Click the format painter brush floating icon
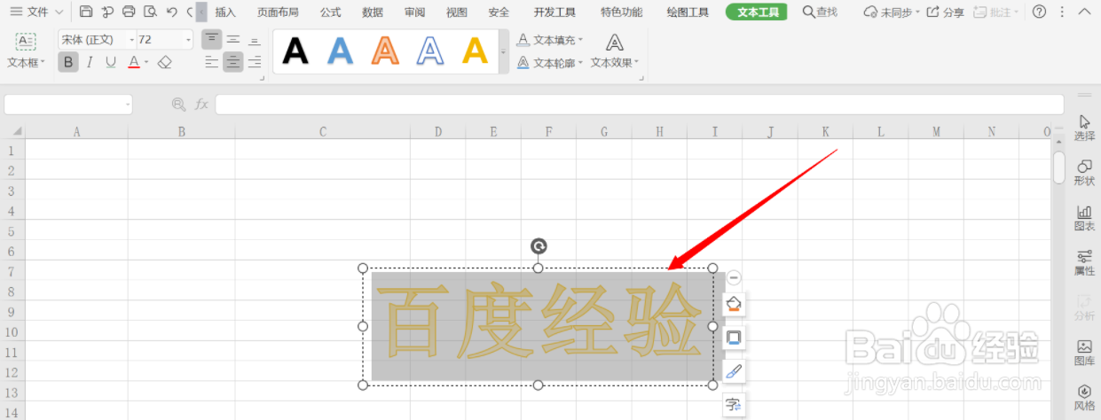Viewport: 1101px width, 420px height. point(734,371)
